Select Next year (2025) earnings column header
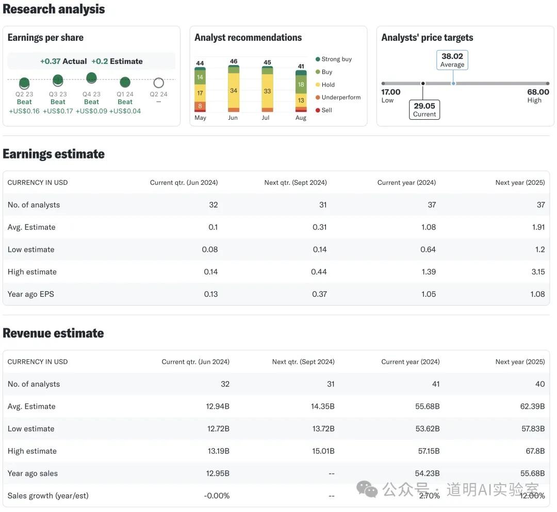Viewport: 557px width, 512px height. 520,183
